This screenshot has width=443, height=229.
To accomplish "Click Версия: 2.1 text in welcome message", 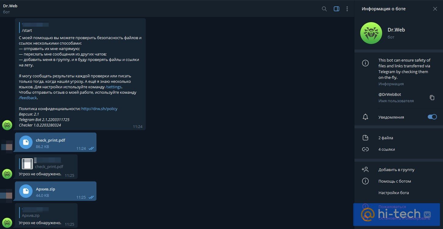I will click(x=29, y=114).
